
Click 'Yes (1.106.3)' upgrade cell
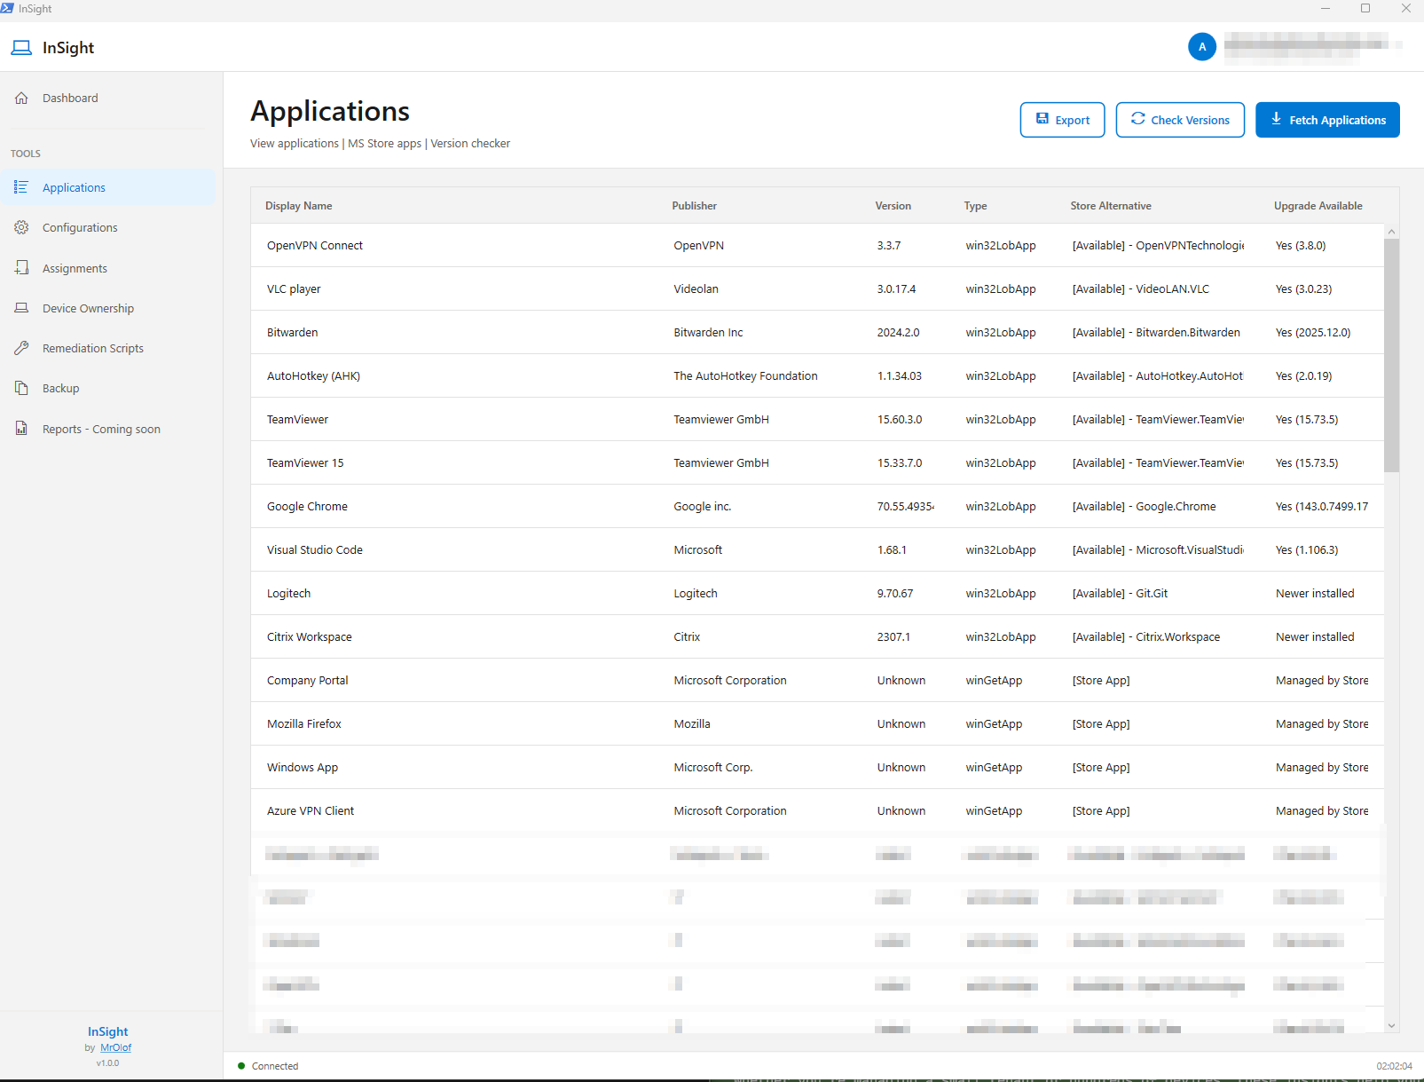click(1307, 550)
